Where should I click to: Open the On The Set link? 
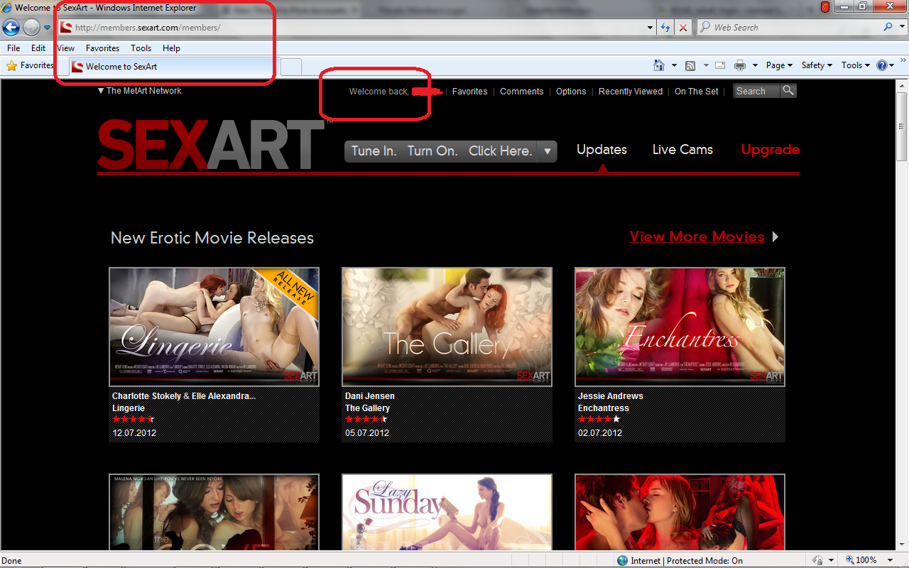coord(697,92)
